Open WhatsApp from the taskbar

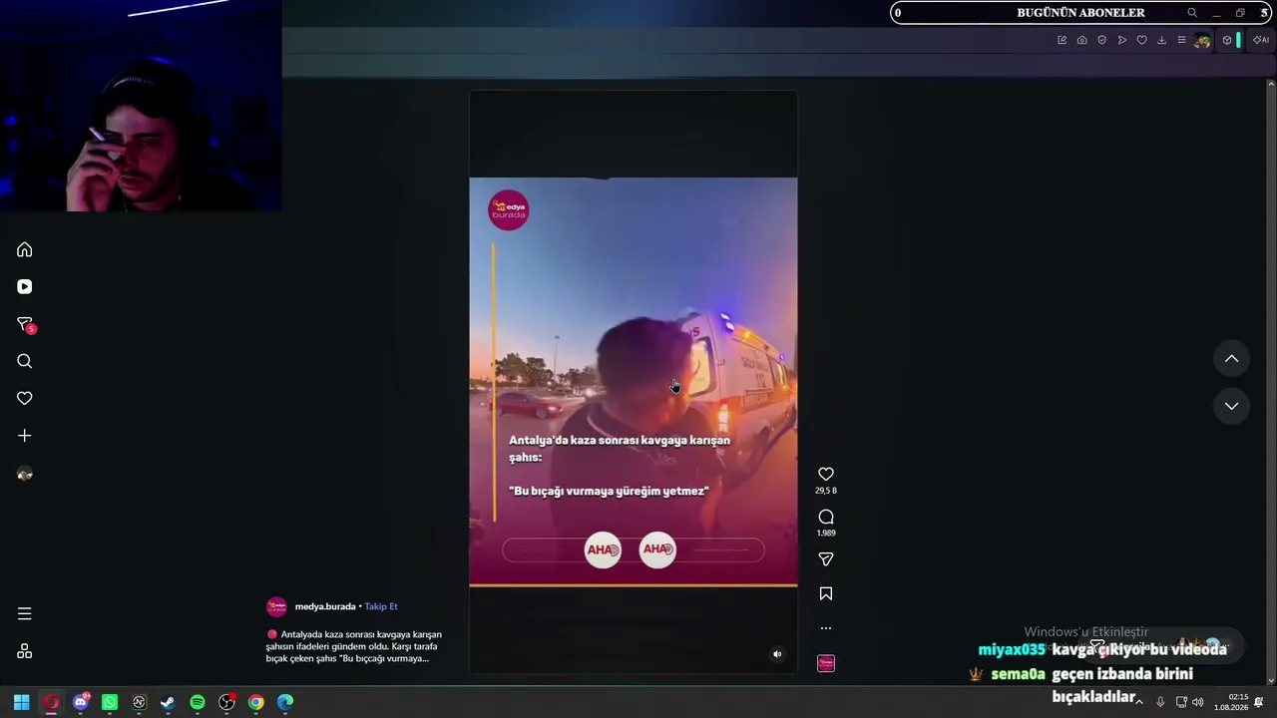click(x=110, y=702)
